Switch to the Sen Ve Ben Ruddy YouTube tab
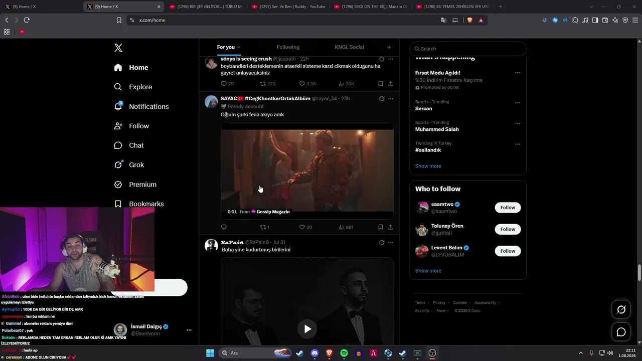Viewport: 642px width, 361px height. click(x=288, y=7)
